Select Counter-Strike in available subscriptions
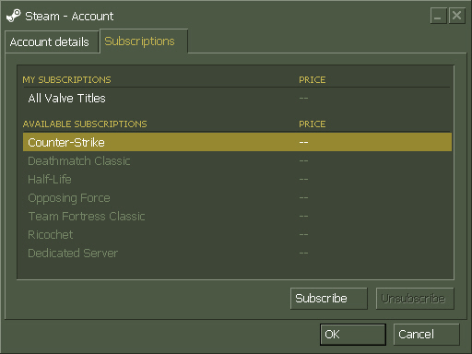The image size is (472, 354). pos(237,142)
